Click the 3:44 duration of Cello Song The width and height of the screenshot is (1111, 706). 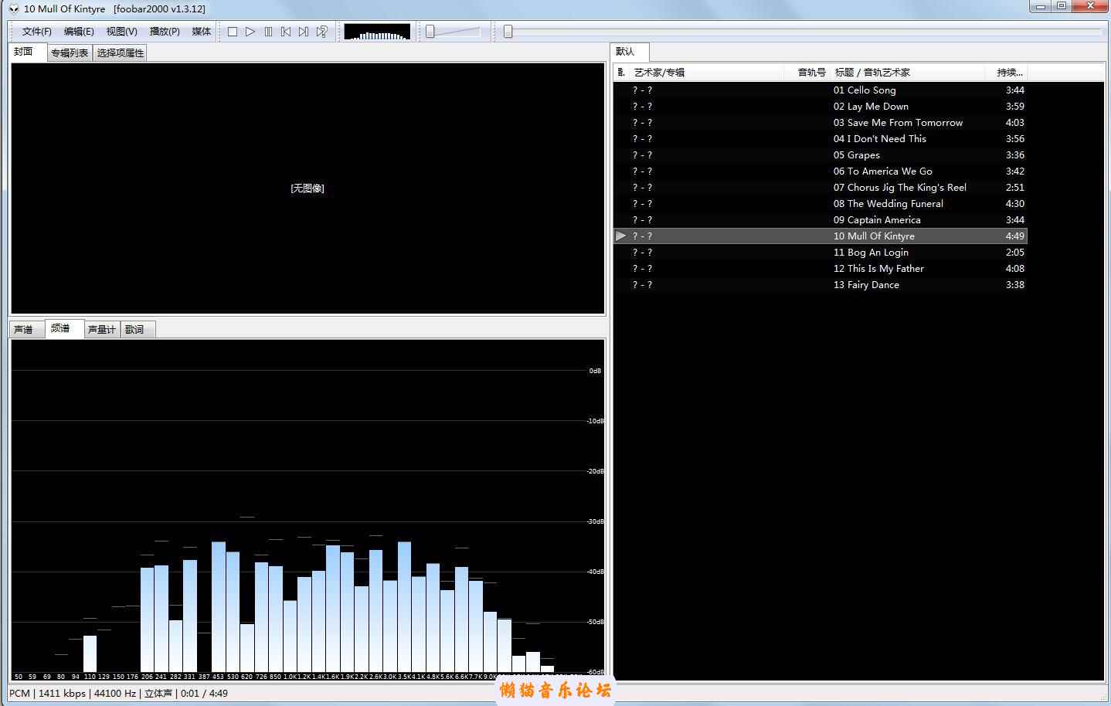tap(1015, 90)
